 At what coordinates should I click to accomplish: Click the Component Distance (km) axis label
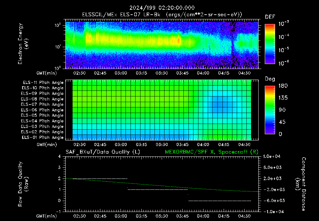click(301, 184)
